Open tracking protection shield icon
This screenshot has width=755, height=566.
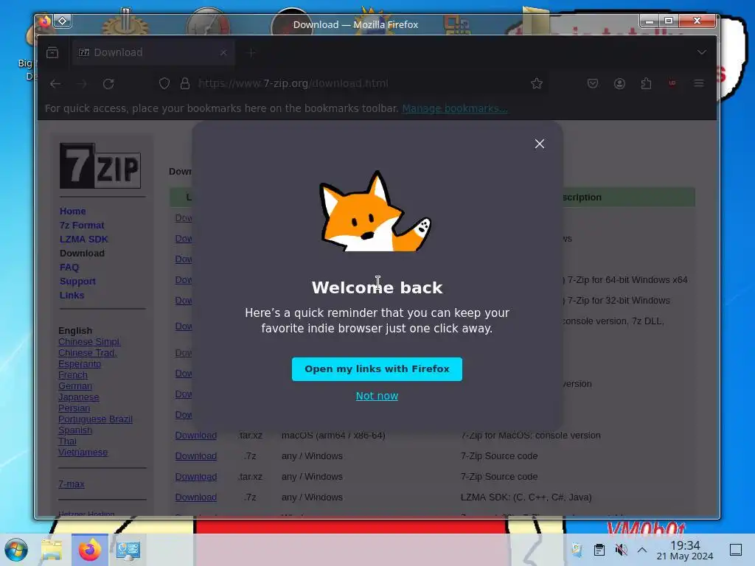[x=164, y=84]
